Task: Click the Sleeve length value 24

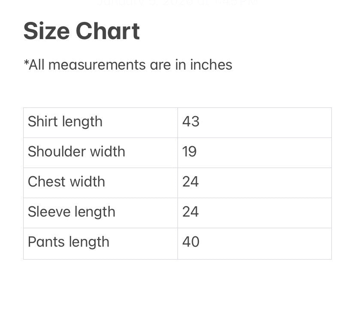Action: (190, 212)
